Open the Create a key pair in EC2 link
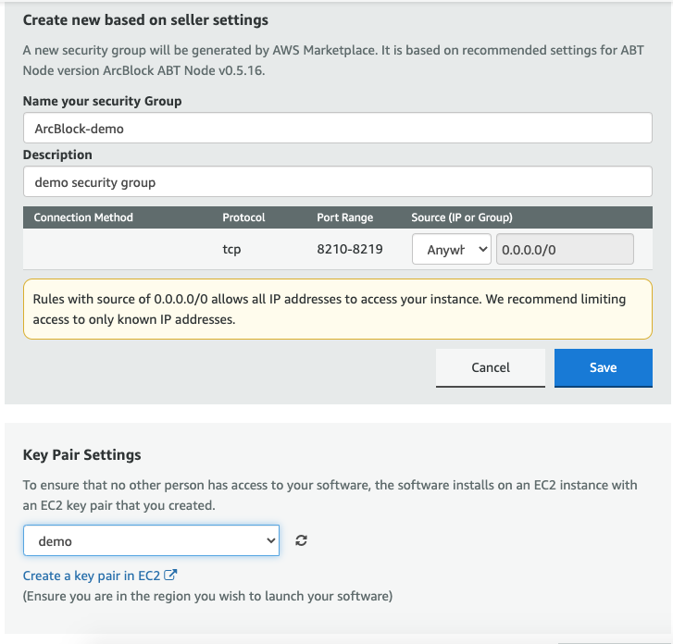The width and height of the screenshot is (673, 644). click(91, 576)
